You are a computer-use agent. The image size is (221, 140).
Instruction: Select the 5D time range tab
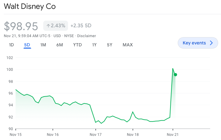point(27,45)
